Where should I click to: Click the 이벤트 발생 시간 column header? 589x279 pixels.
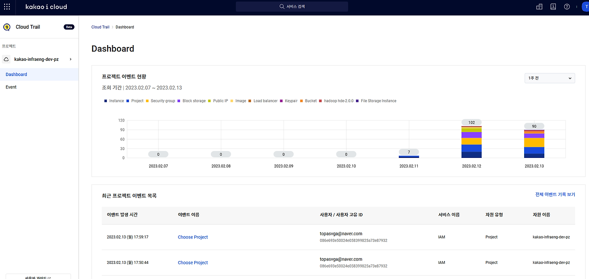(x=122, y=215)
